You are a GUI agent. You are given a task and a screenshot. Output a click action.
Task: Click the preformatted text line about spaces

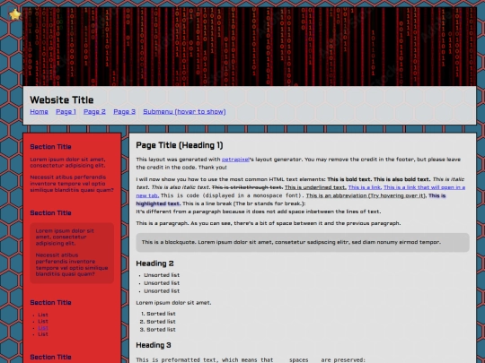point(251,360)
